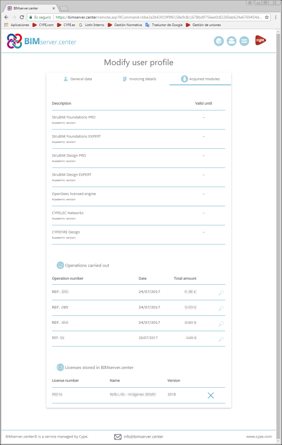
Task: Click the BIMserver.center logo
Action: coord(42,41)
